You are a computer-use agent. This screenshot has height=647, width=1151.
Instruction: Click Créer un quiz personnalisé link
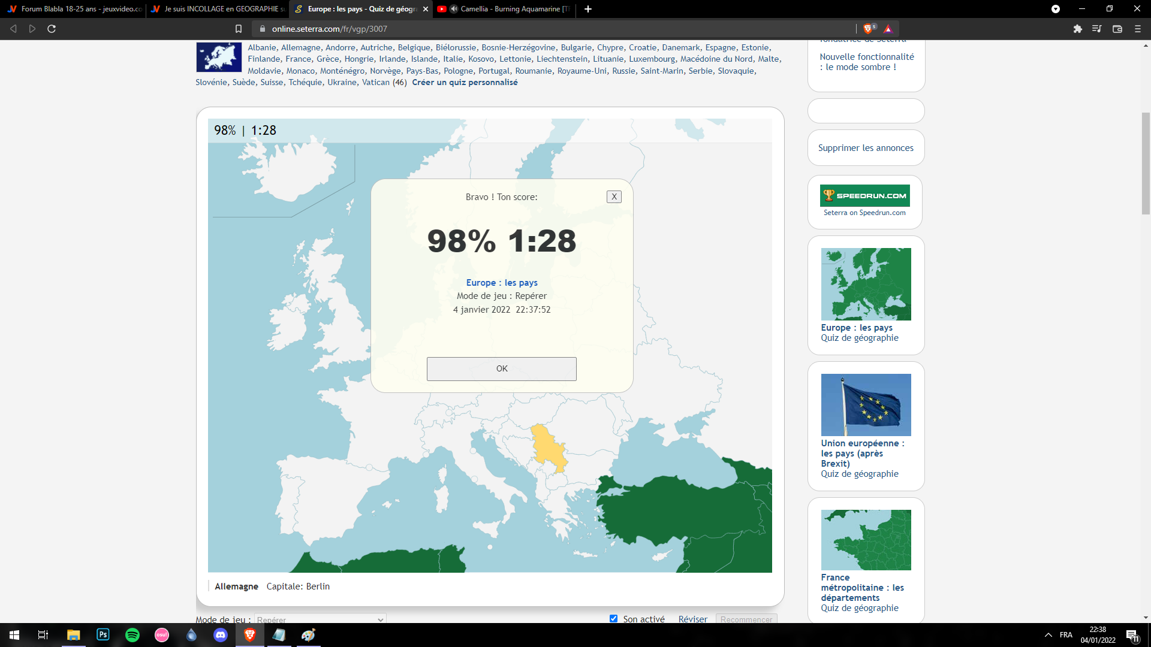[x=465, y=82]
